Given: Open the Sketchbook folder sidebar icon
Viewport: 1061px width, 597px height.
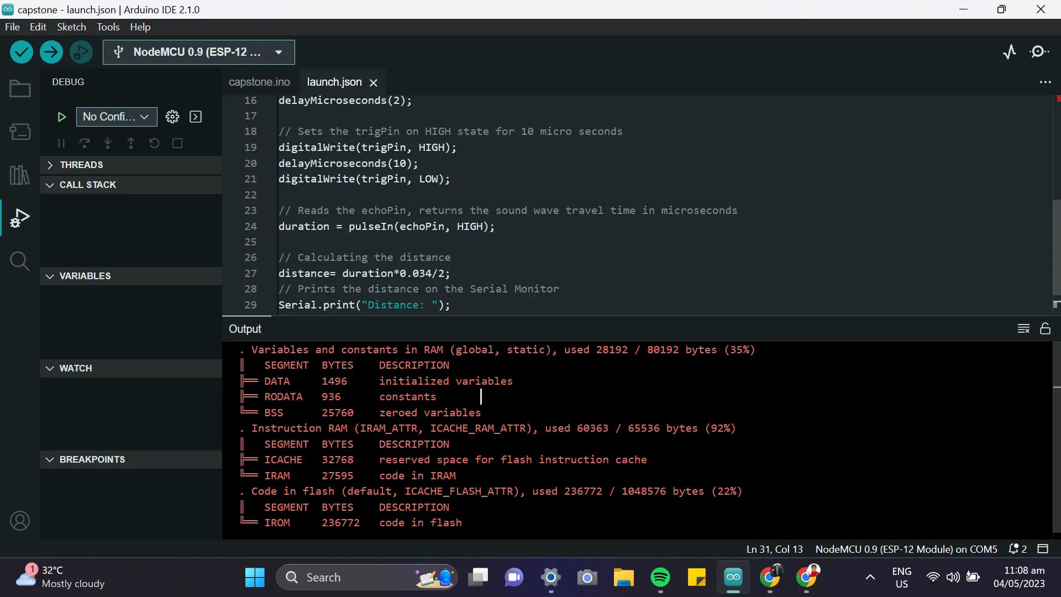Looking at the screenshot, I should click(x=20, y=88).
